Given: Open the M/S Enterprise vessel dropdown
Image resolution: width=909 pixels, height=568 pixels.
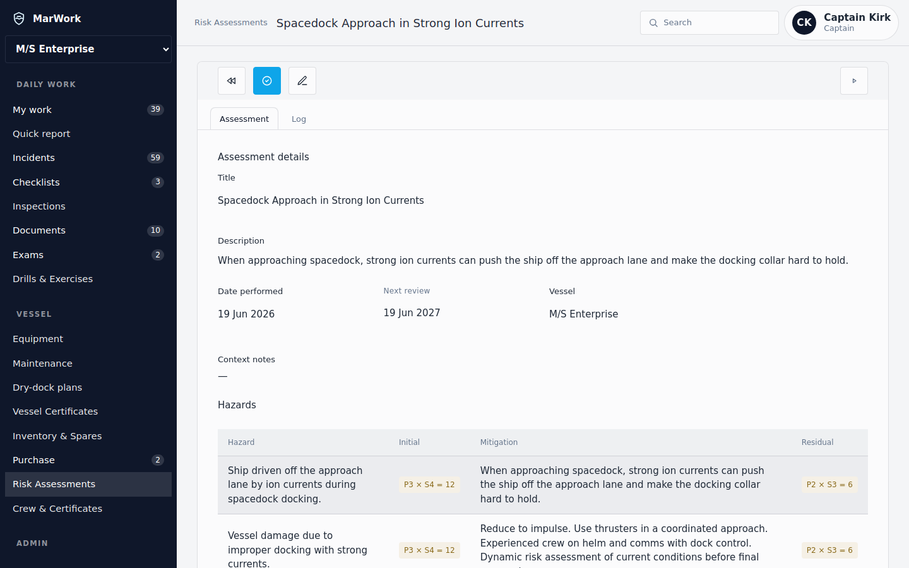Looking at the screenshot, I should click(88, 49).
